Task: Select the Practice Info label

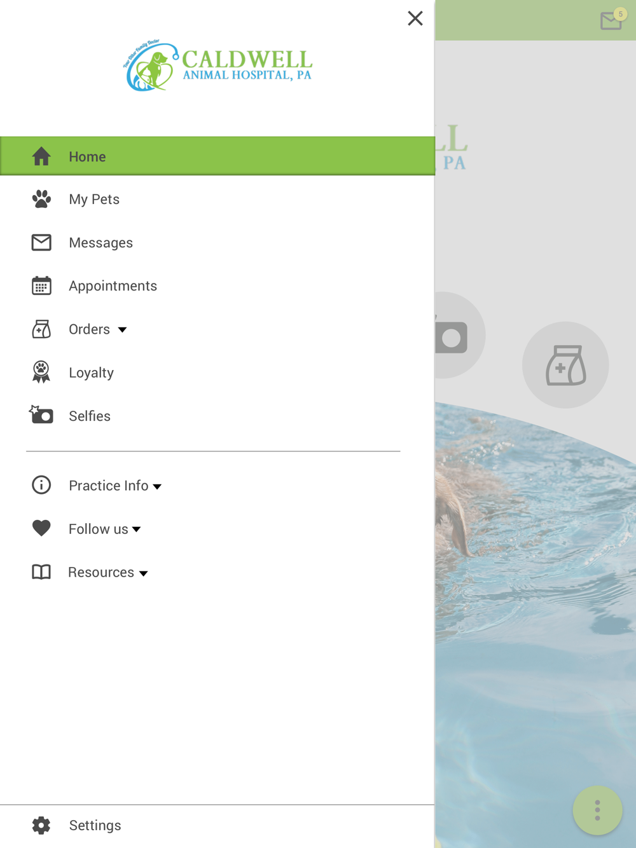Action: coord(108,486)
